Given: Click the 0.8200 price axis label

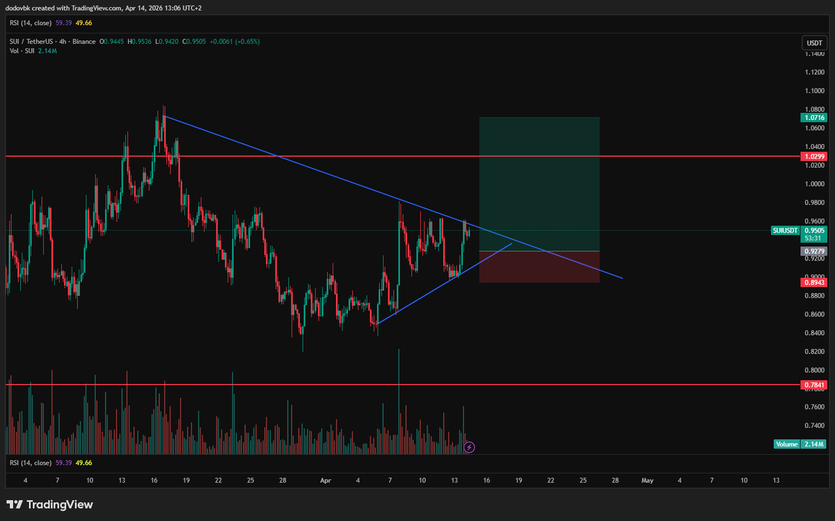Looking at the screenshot, I should coord(816,351).
